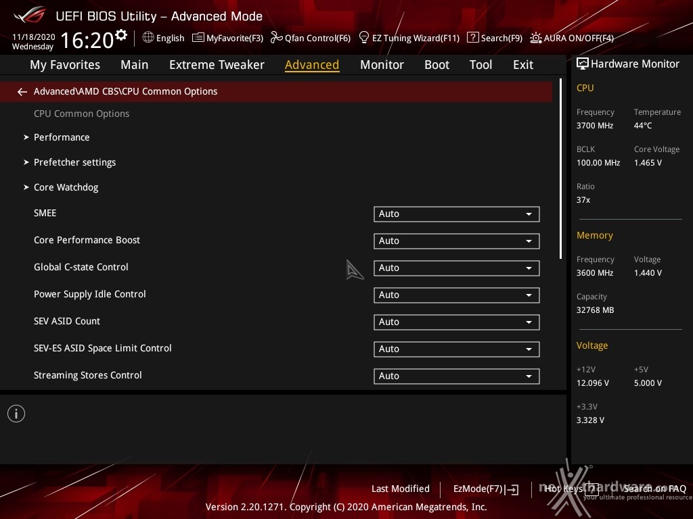Switch to EzMode(F7)
This screenshot has height=519, width=693.
(x=486, y=489)
